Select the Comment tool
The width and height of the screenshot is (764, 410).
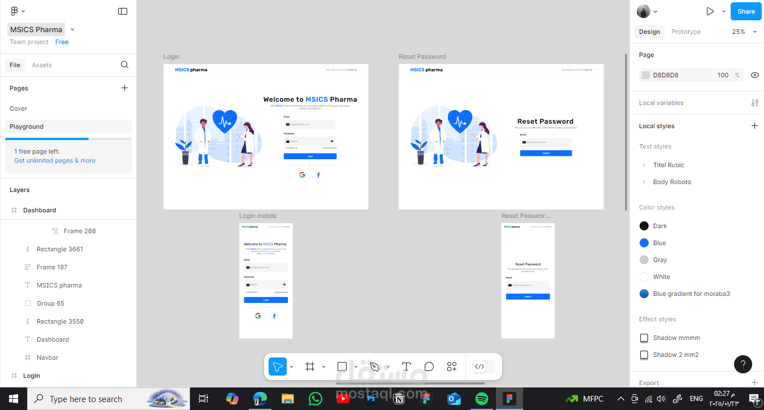(x=429, y=367)
